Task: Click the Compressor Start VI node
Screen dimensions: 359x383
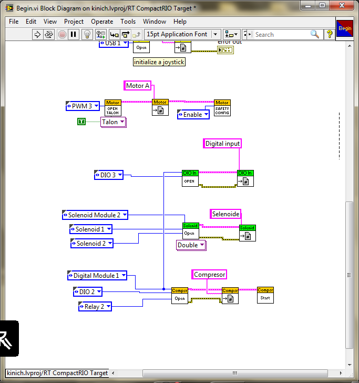Action: click(x=265, y=295)
